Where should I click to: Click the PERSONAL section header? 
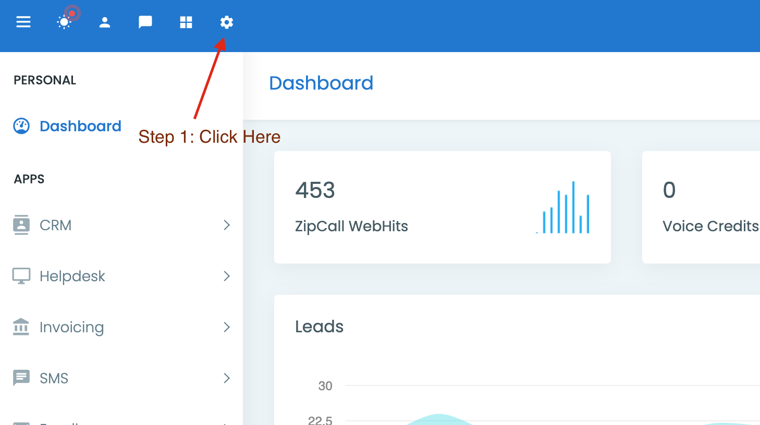pos(45,80)
